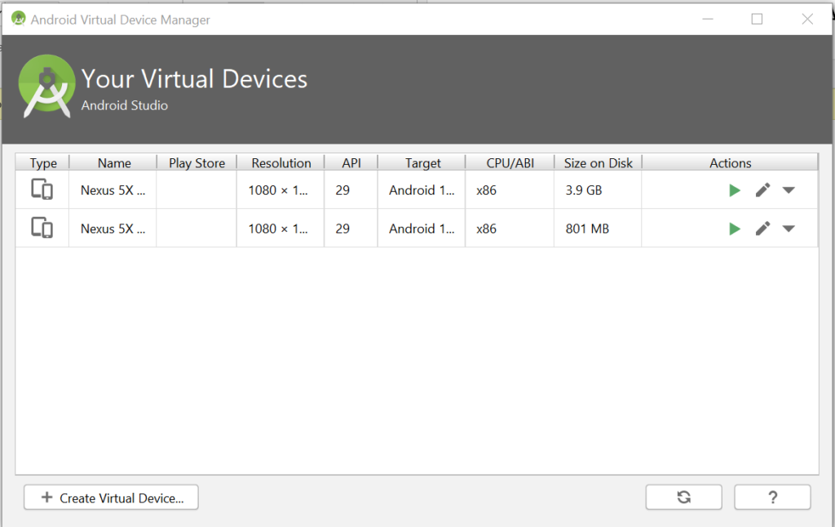Edit the first Nexus 5X virtual device
The height and width of the screenshot is (527, 835).
[762, 189]
